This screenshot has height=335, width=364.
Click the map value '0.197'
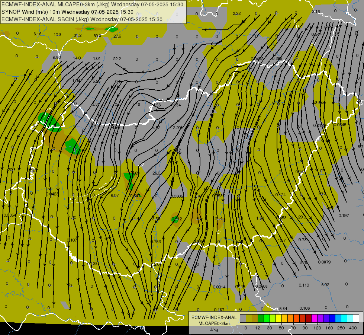point(344,216)
